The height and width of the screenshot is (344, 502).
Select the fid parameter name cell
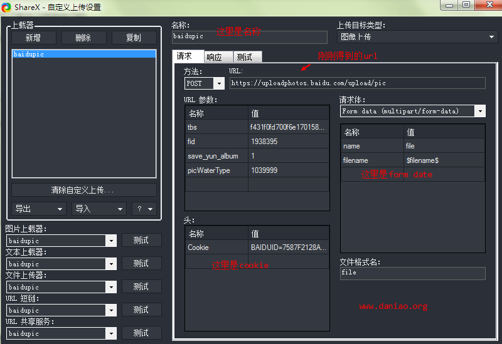(x=216, y=142)
